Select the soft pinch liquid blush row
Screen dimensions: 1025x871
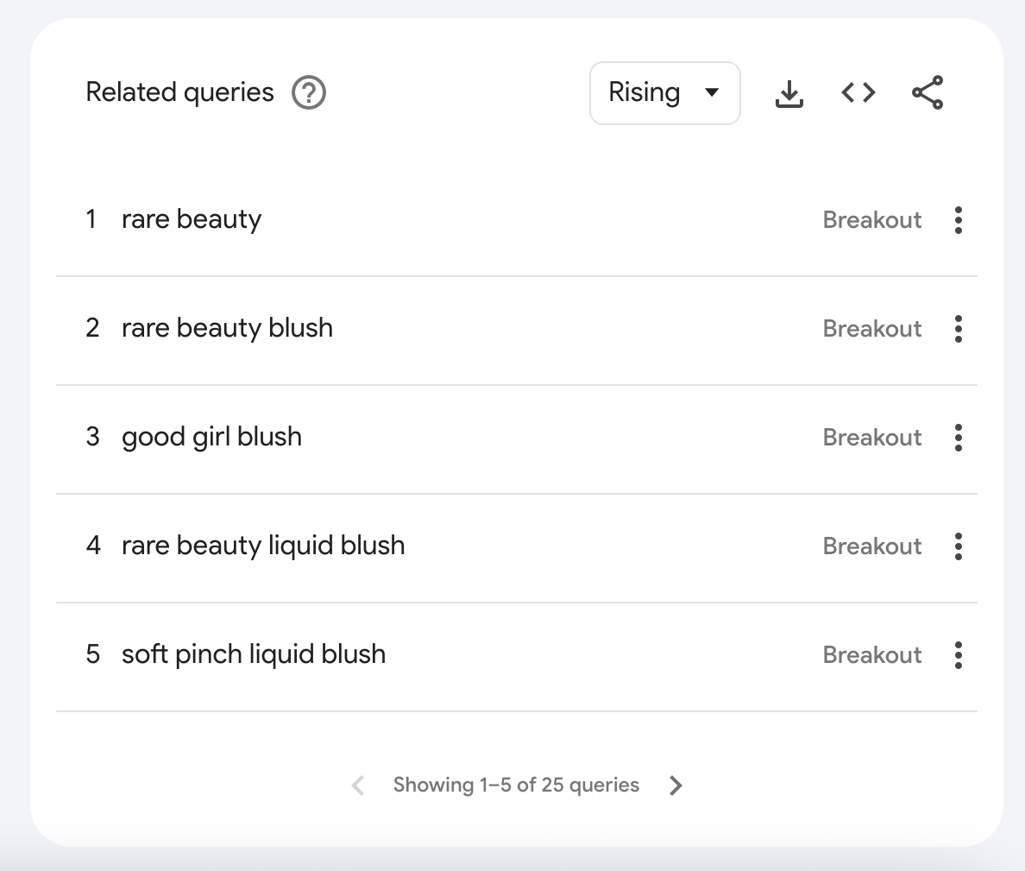pos(254,655)
